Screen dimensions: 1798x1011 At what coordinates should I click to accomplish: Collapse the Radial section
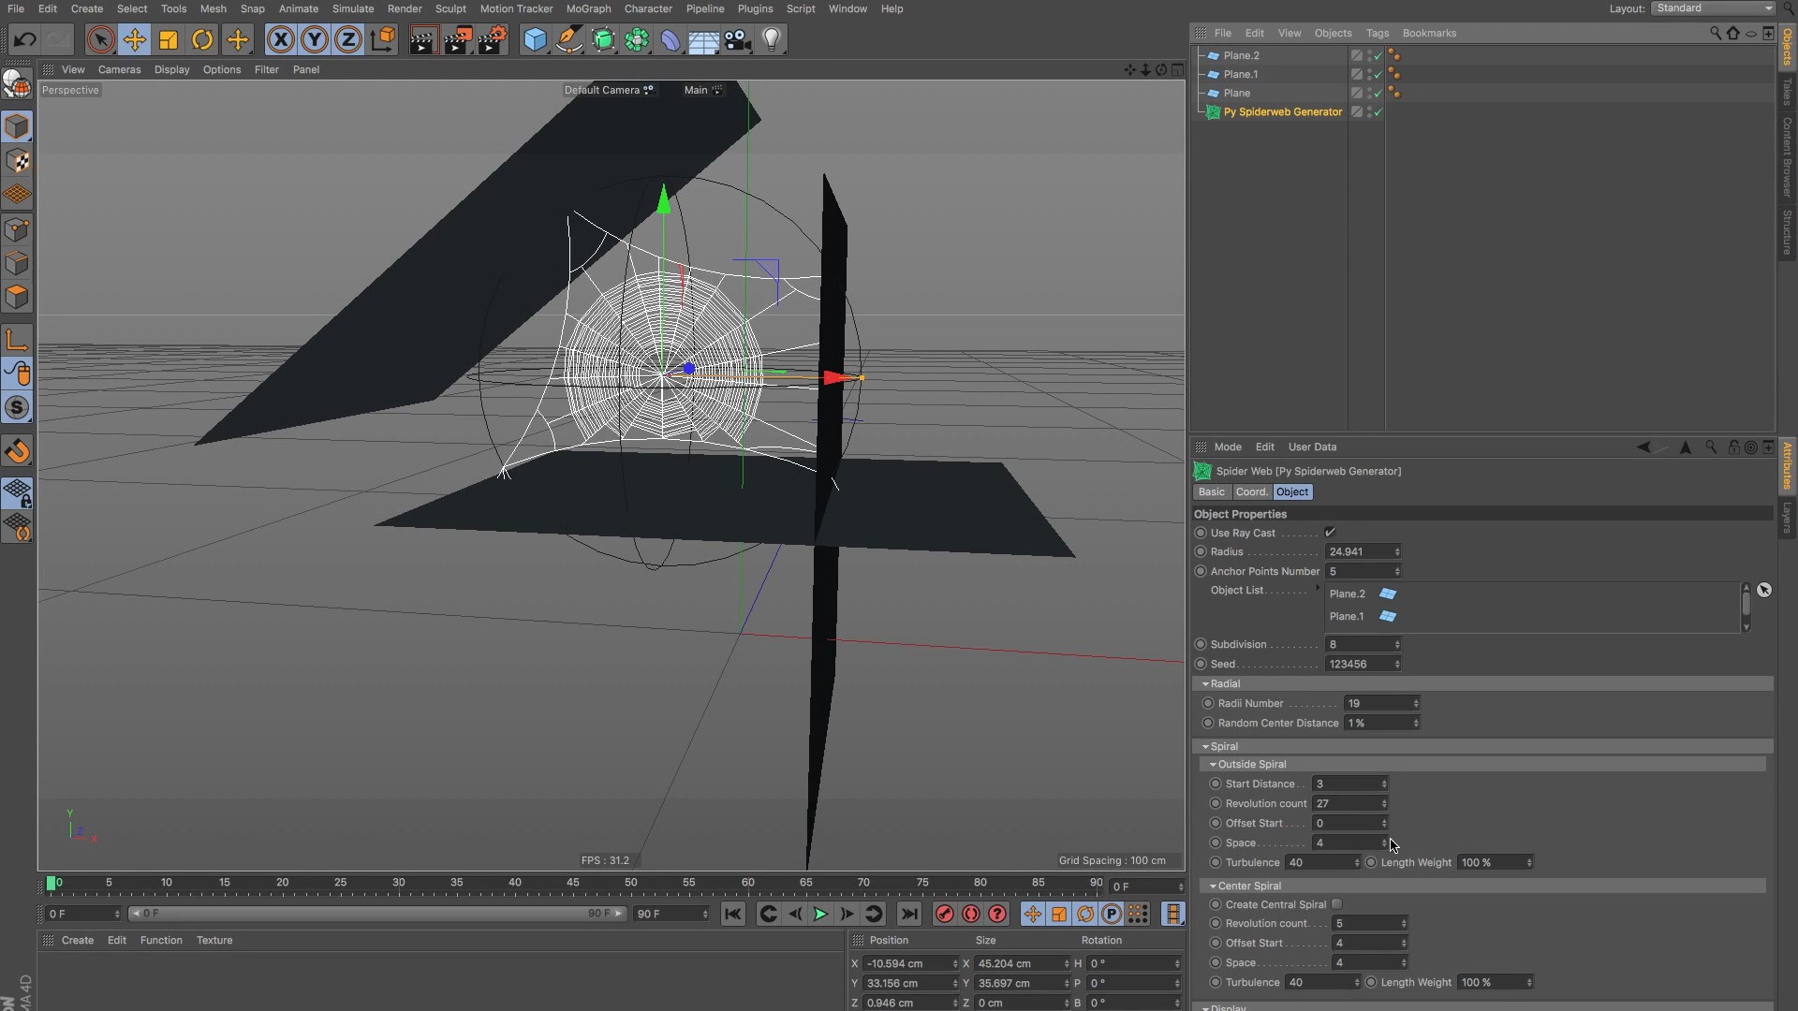(x=1206, y=684)
